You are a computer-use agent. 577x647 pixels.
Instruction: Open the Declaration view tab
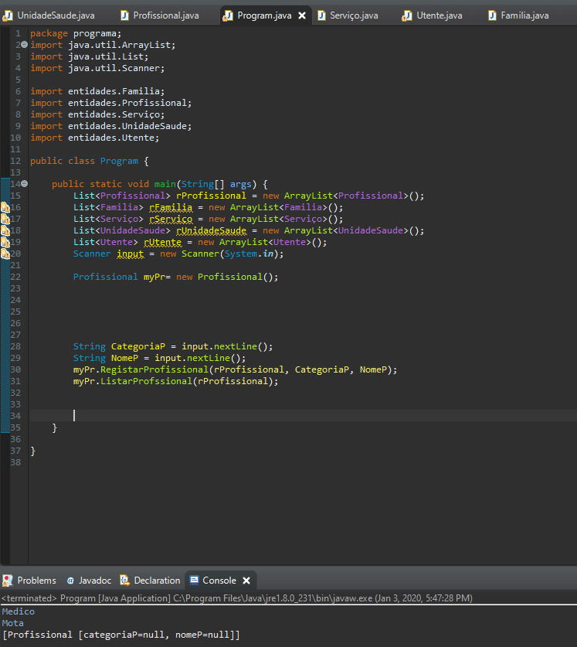(151, 581)
